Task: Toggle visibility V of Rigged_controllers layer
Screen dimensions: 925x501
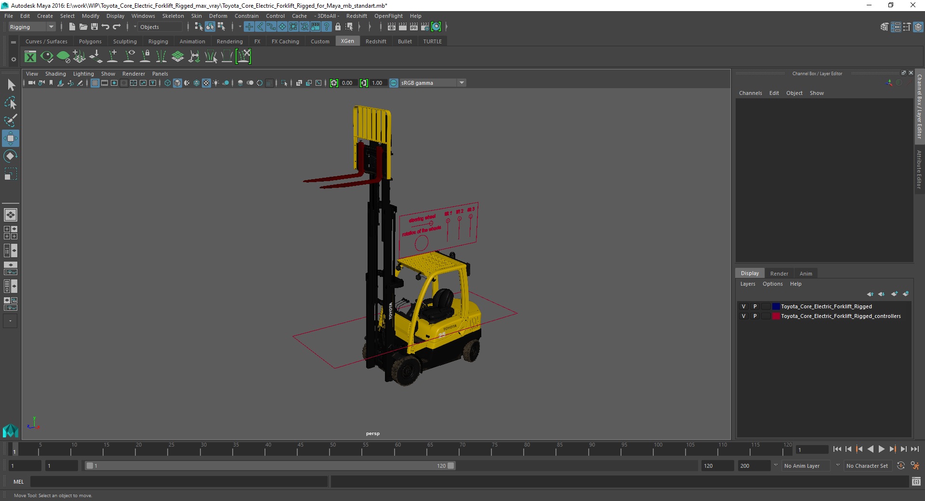Action: tap(743, 316)
